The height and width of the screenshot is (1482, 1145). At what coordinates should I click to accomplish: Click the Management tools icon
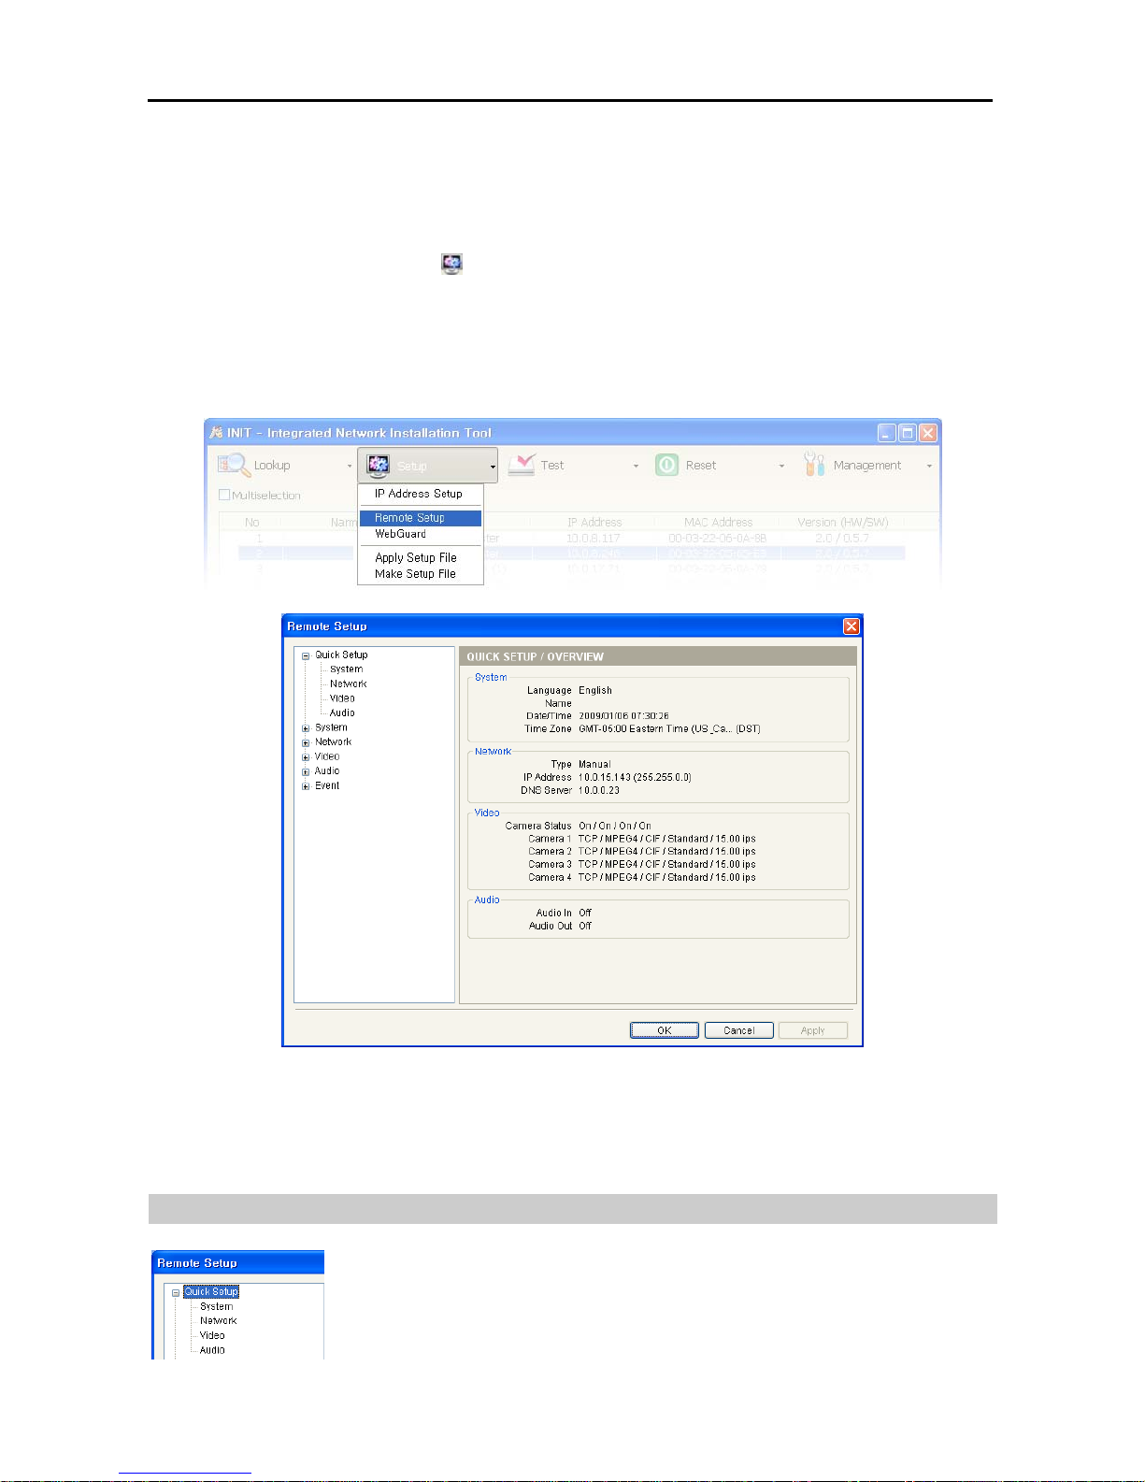(814, 465)
